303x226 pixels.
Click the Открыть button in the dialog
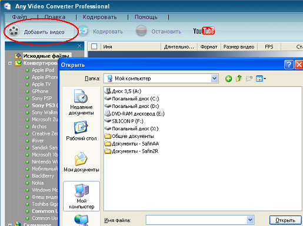click(x=285, y=220)
